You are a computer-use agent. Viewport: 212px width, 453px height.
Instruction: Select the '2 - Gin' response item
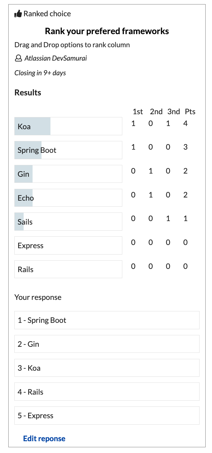click(x=107, y=344)
